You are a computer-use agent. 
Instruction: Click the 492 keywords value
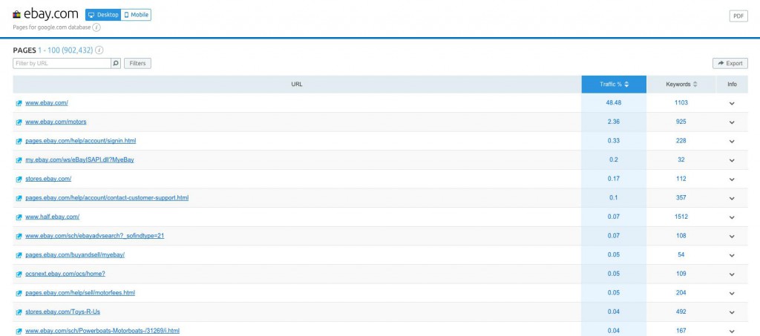coord(681,312)
